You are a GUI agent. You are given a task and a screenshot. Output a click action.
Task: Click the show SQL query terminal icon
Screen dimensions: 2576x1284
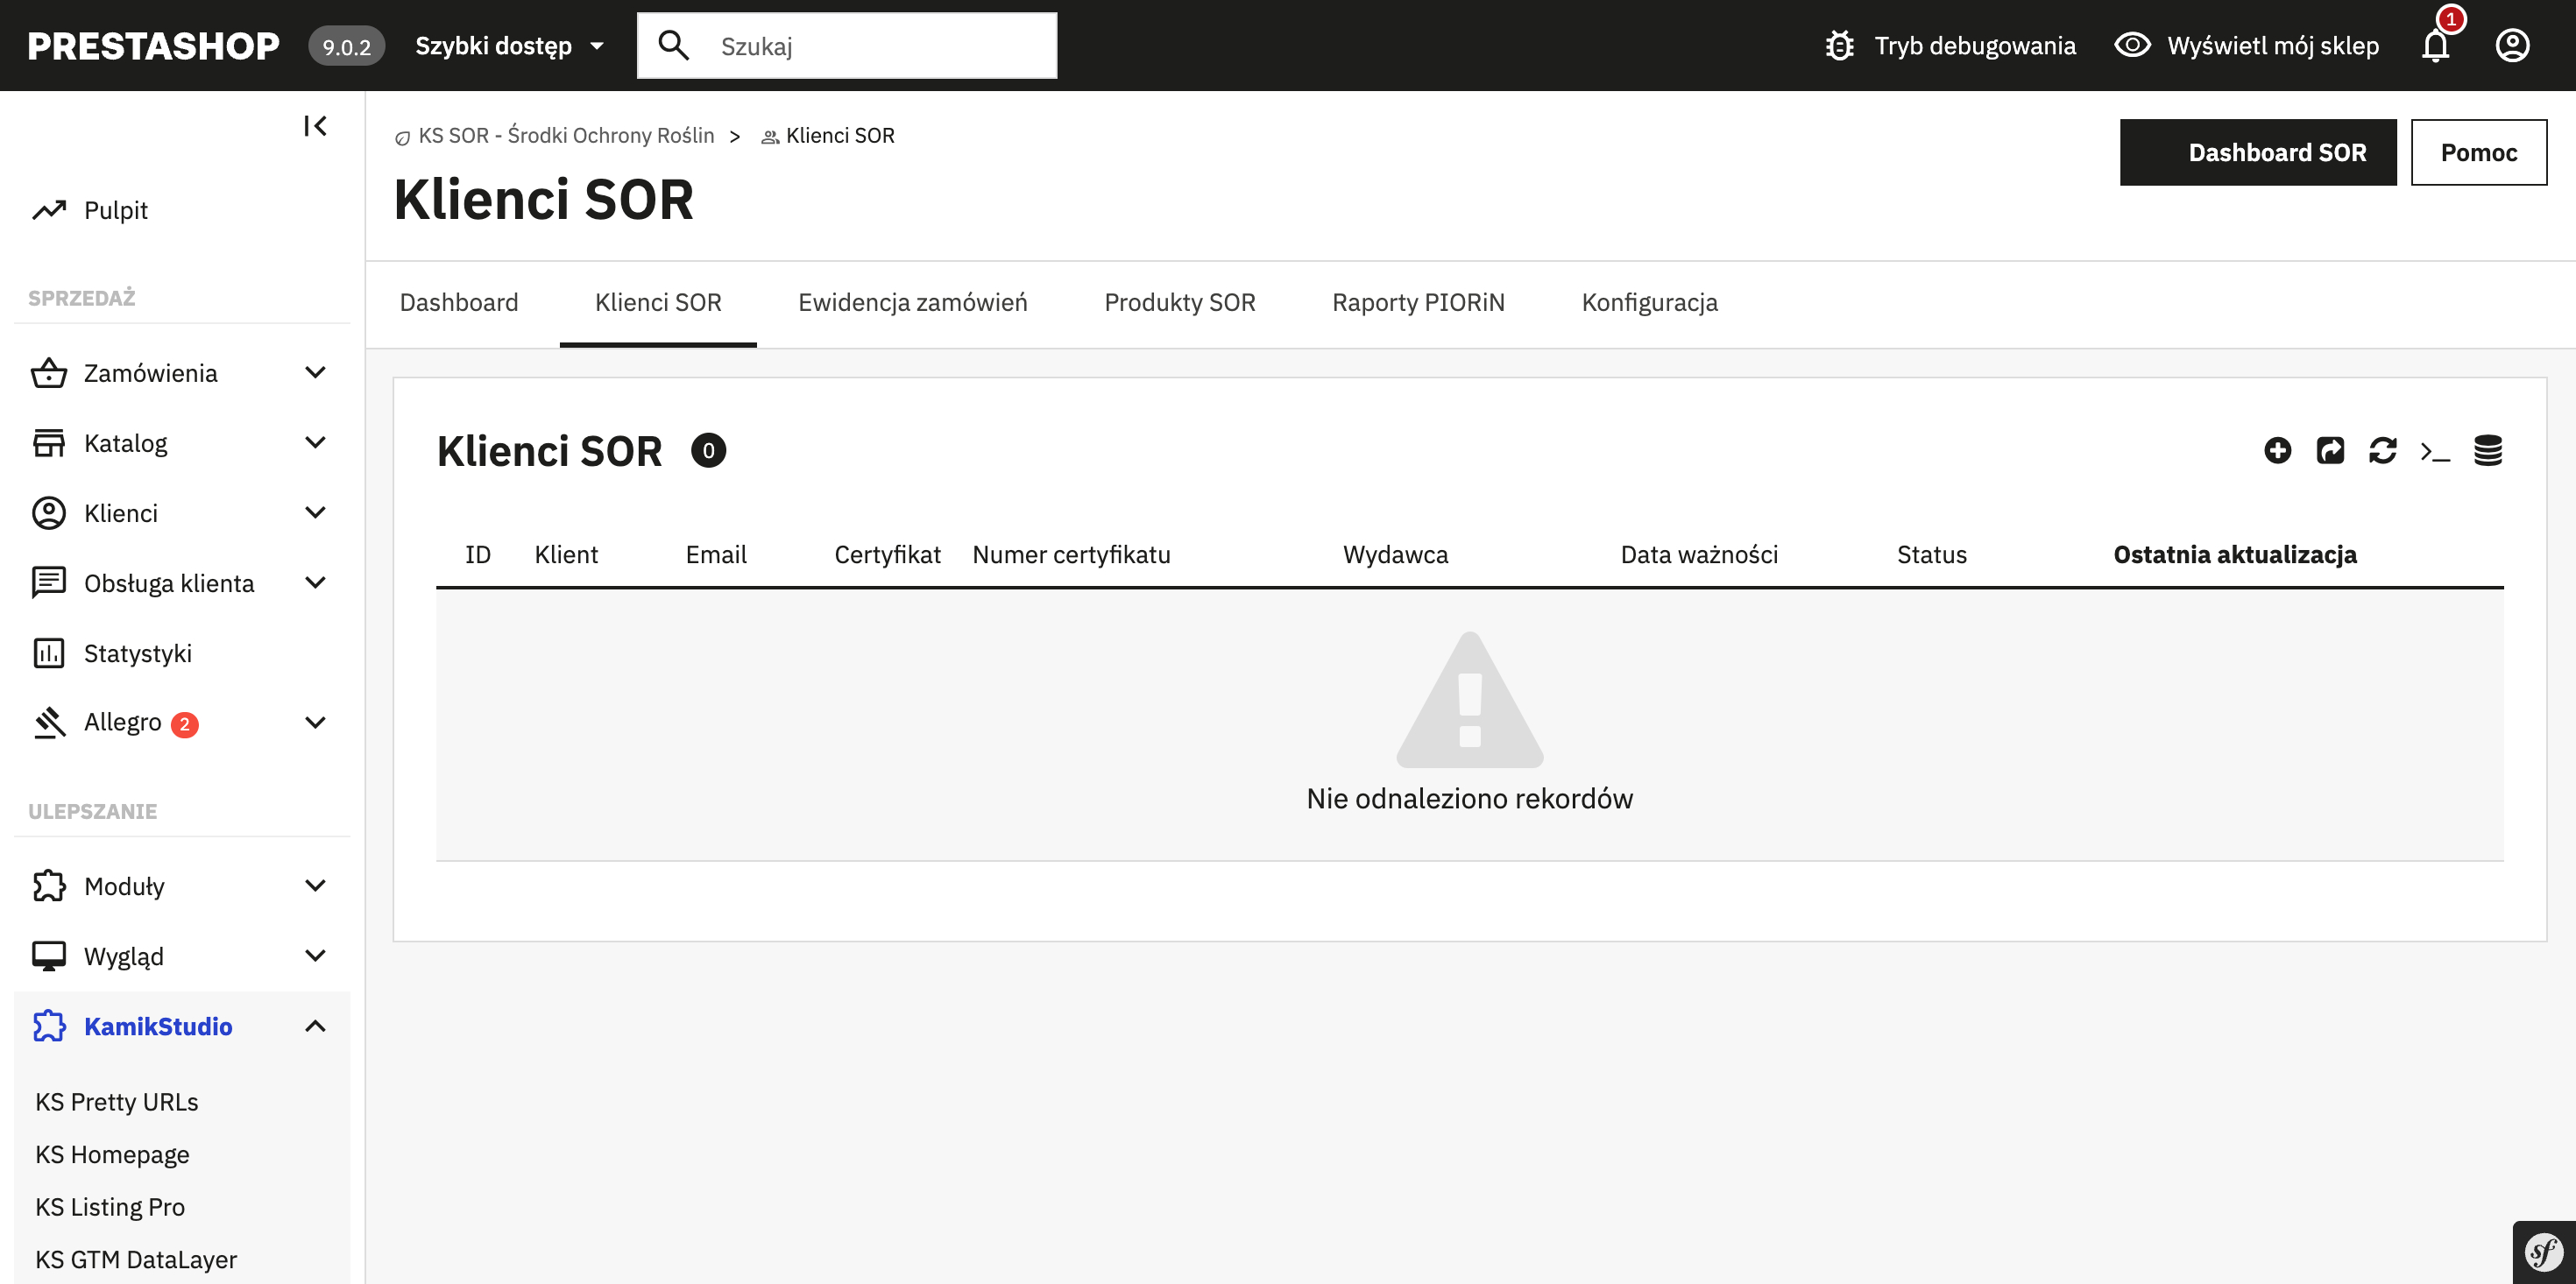[x=2435, y=452]
